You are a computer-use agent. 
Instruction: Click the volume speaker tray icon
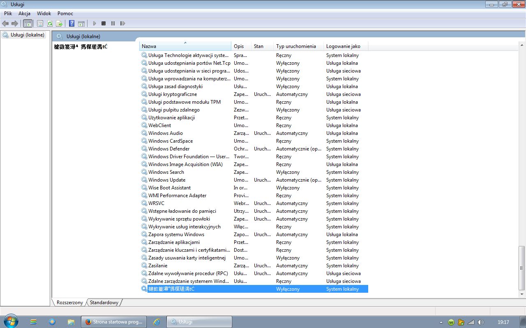tap(480, 322)
